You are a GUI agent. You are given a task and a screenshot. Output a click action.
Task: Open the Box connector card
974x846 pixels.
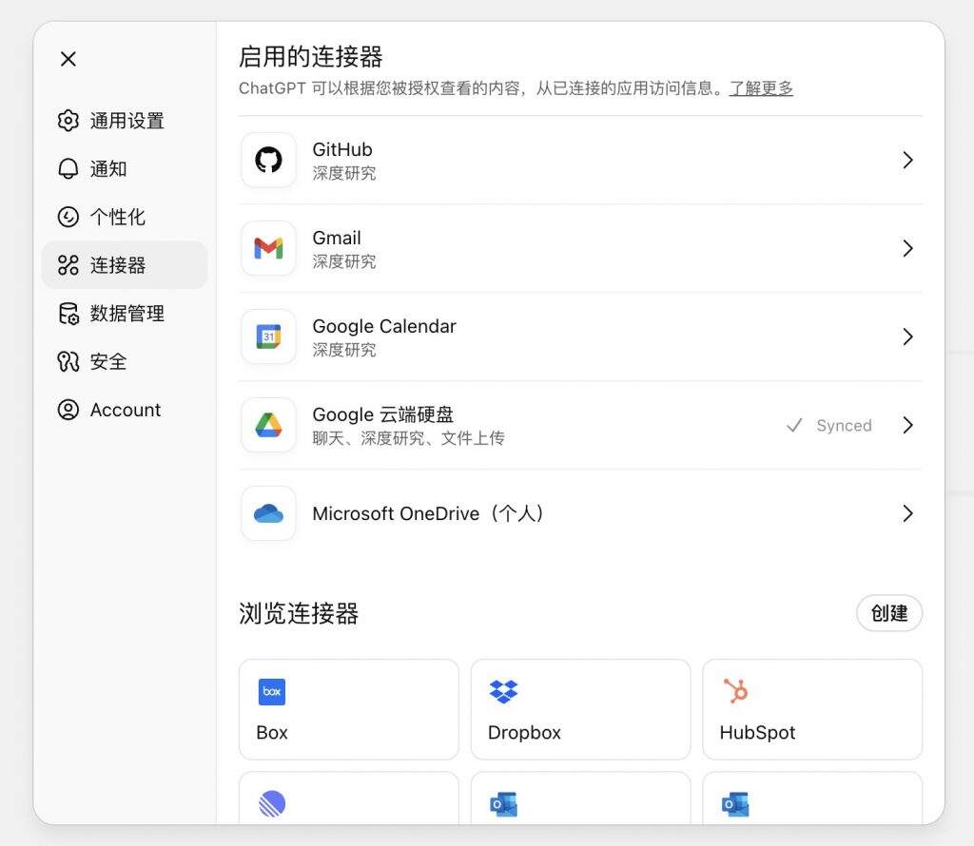(x=348, y=709)
